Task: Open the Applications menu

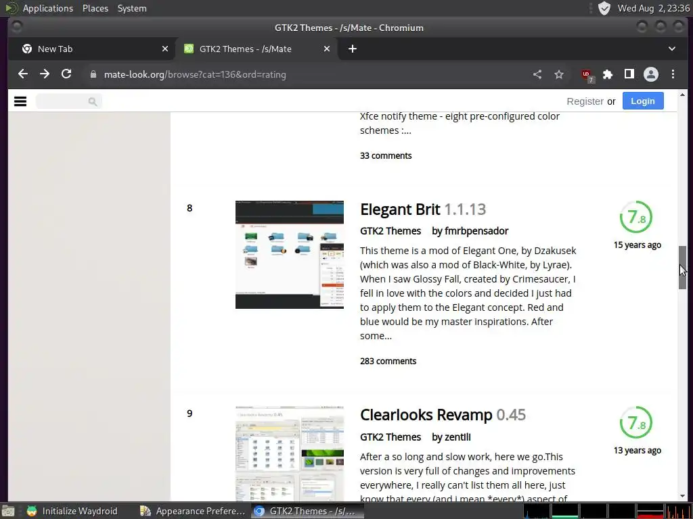Action: point(48,8)
